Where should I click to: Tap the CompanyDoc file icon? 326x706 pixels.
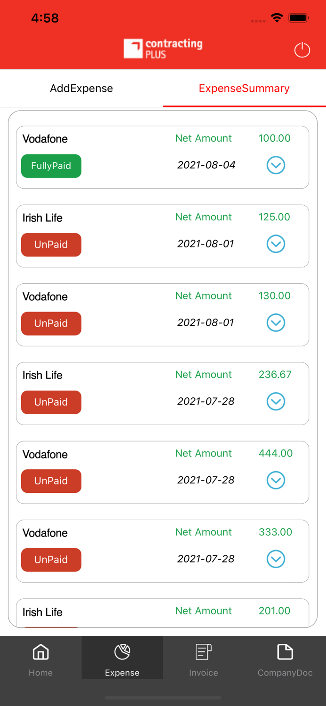pos(285,652)
